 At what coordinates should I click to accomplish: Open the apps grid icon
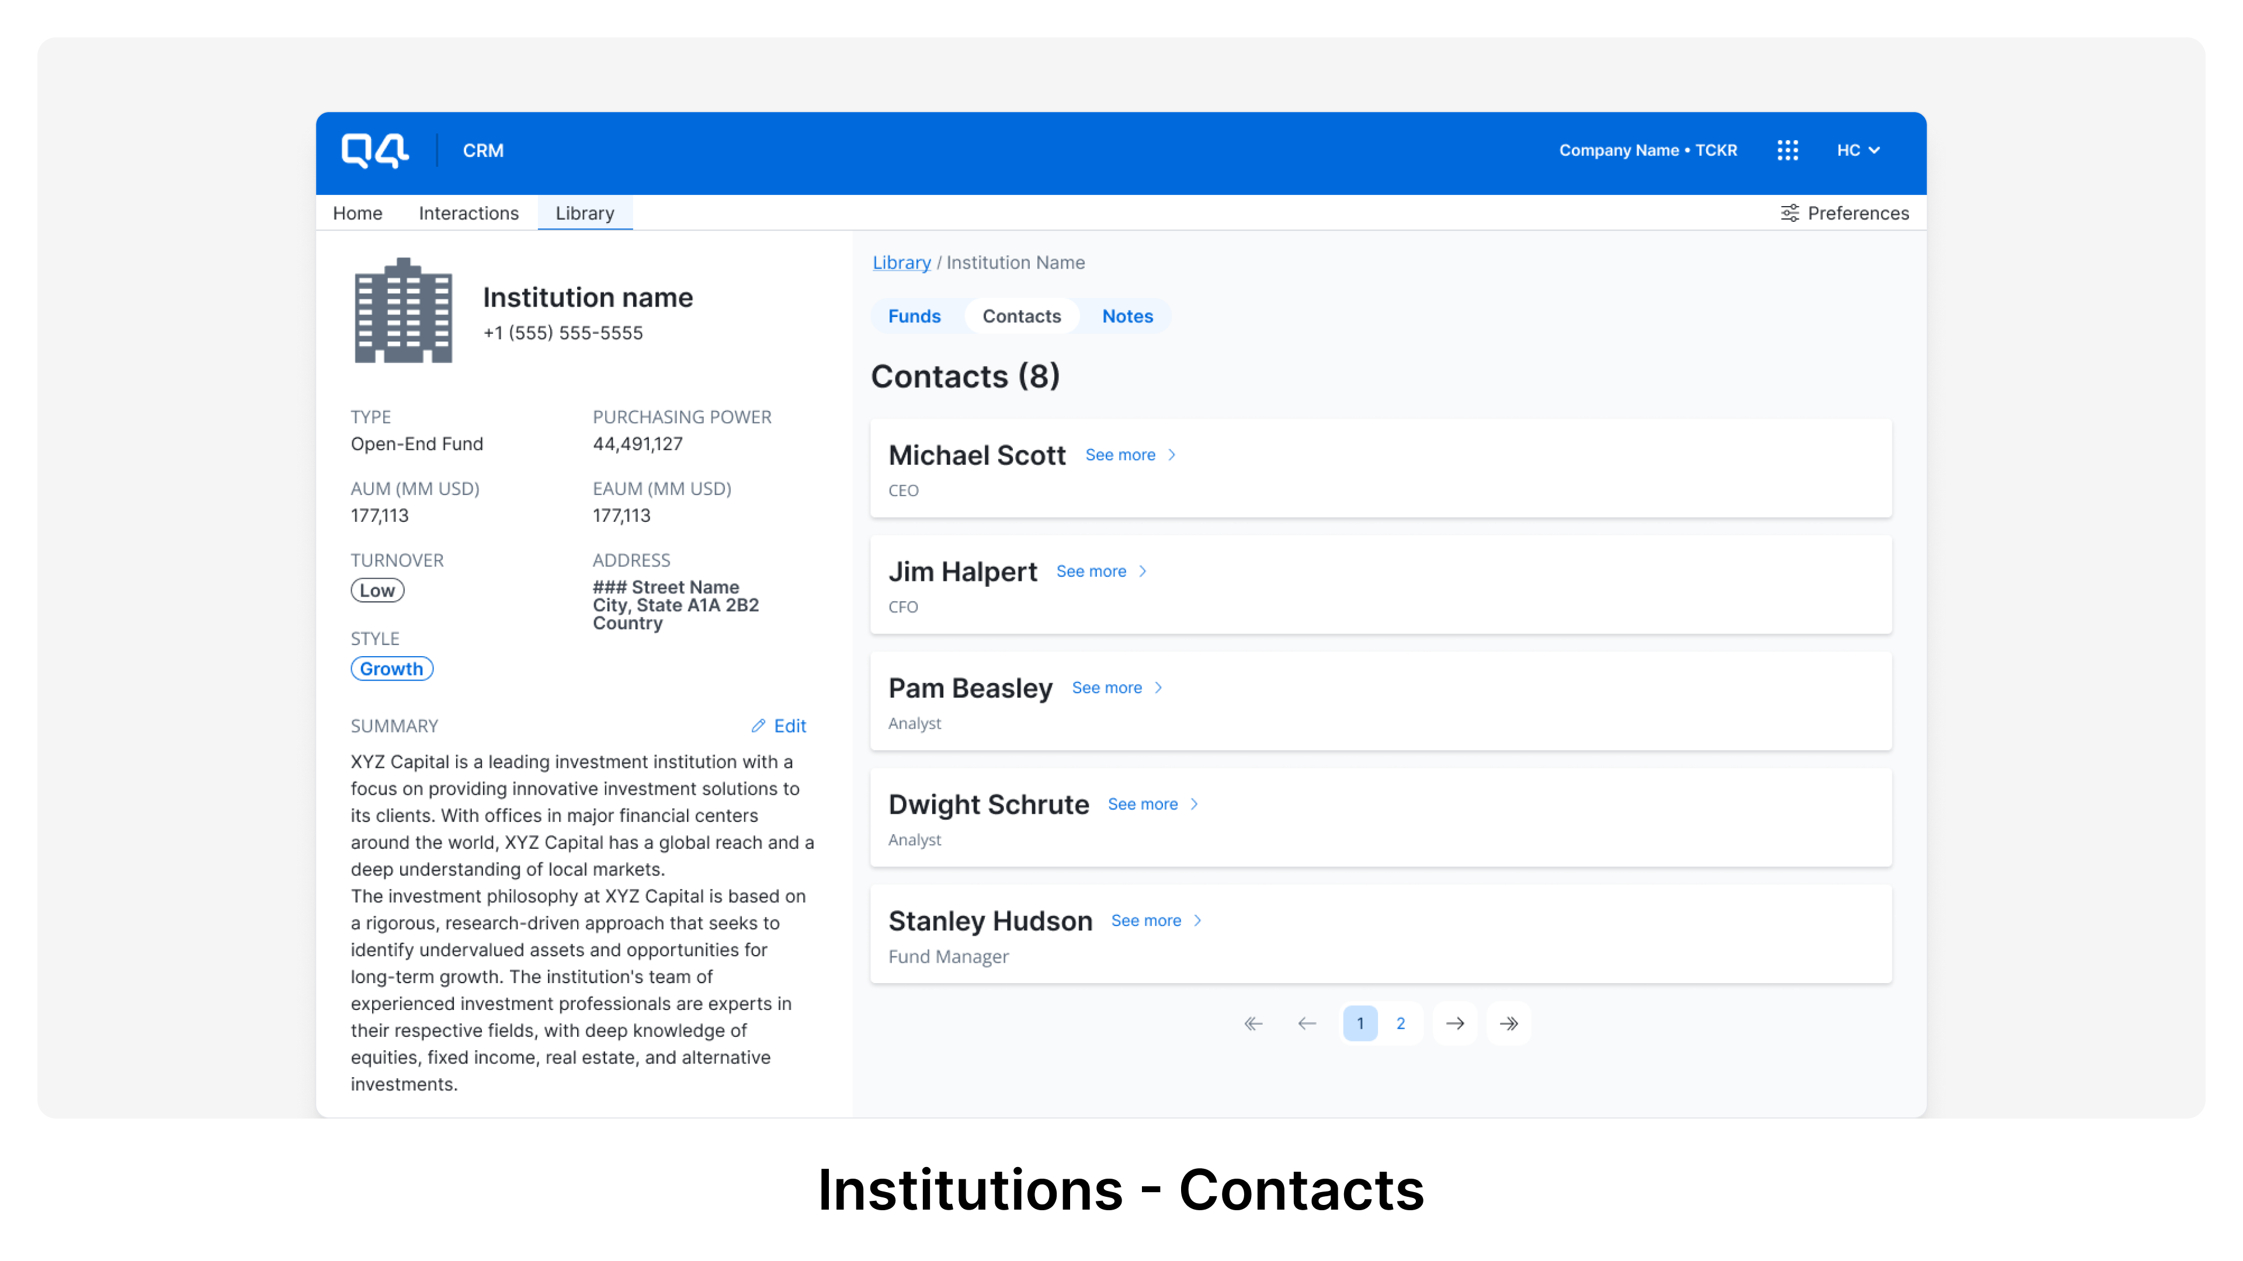pyautogui.click(x=1787, y=149)
